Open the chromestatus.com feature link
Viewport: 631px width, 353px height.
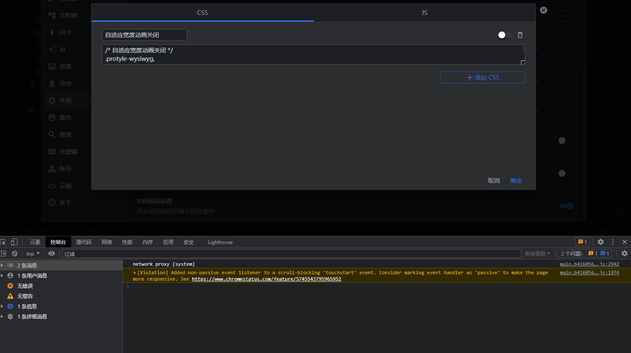[266, 279]
